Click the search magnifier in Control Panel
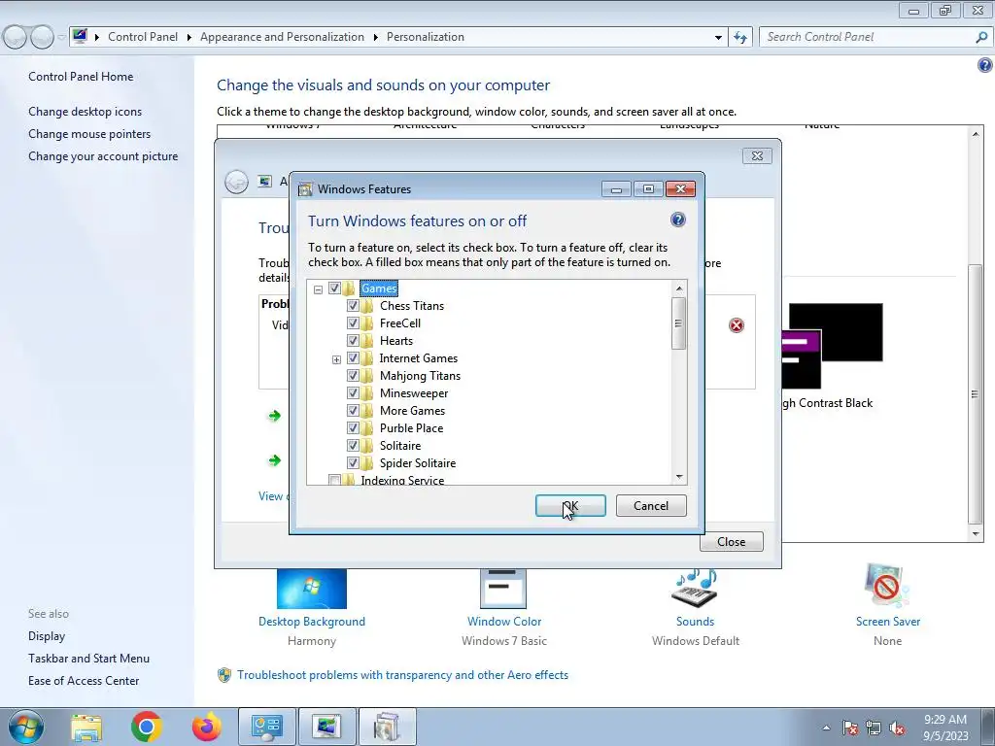Viewport: 995px width, 746px height. pyautogui.click(x=981, y=37)
